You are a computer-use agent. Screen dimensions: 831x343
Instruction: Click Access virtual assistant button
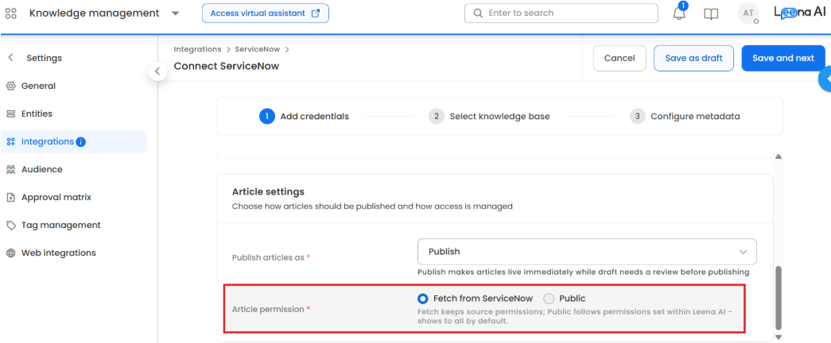pos(265,13)
